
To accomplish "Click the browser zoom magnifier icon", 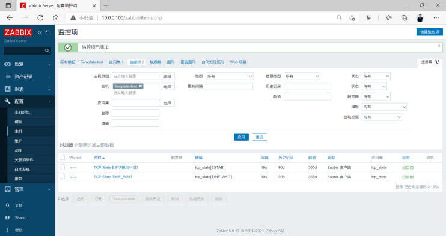I will pyautogui.click(x=339, y=17).
